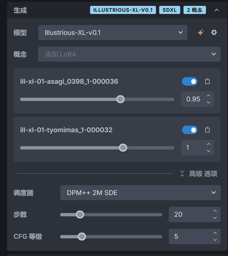Collapse the 高级 选项 section

pyautogui.click(x=199, y=174)
